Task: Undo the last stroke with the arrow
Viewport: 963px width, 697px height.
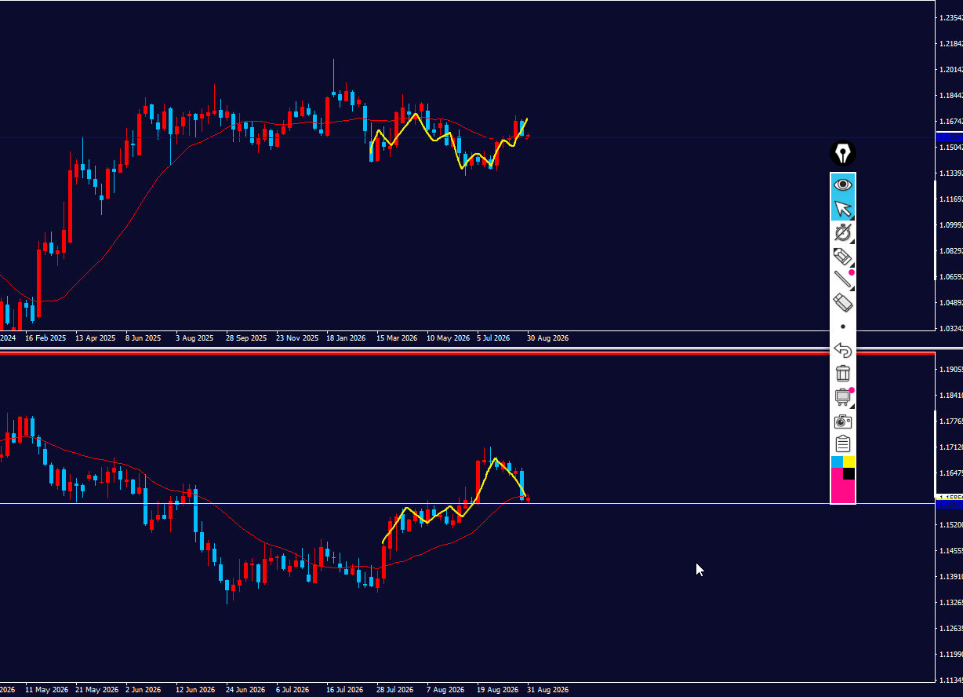Action: 843,350
